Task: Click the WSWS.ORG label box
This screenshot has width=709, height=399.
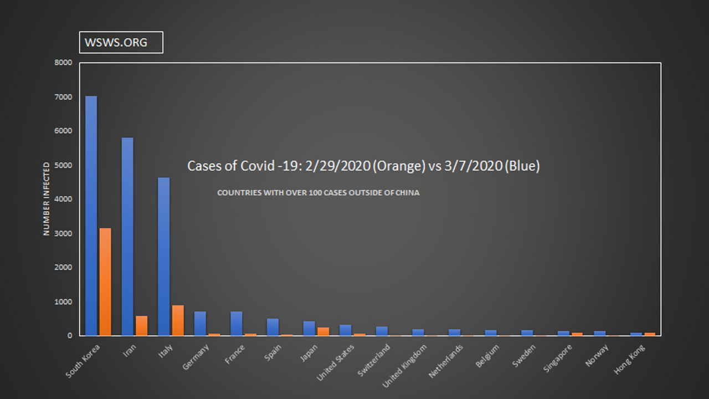Action: pos(121,42)
